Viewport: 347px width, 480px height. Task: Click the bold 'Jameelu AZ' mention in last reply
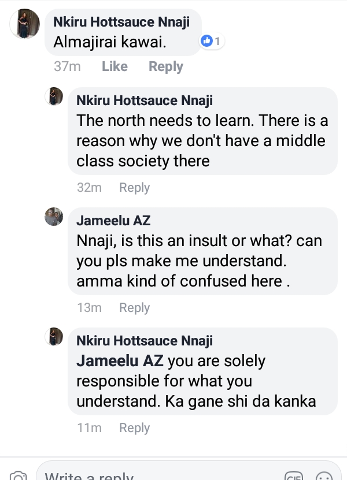click(x=121, y=362)
